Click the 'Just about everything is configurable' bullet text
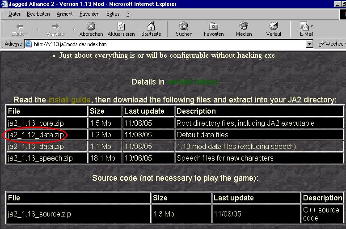 tap(167, 55)
